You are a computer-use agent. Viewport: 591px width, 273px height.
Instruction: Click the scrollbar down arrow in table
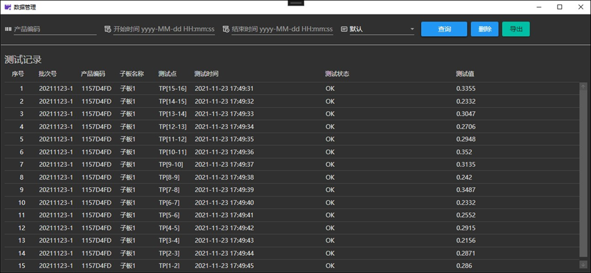[x=583, y=264]
